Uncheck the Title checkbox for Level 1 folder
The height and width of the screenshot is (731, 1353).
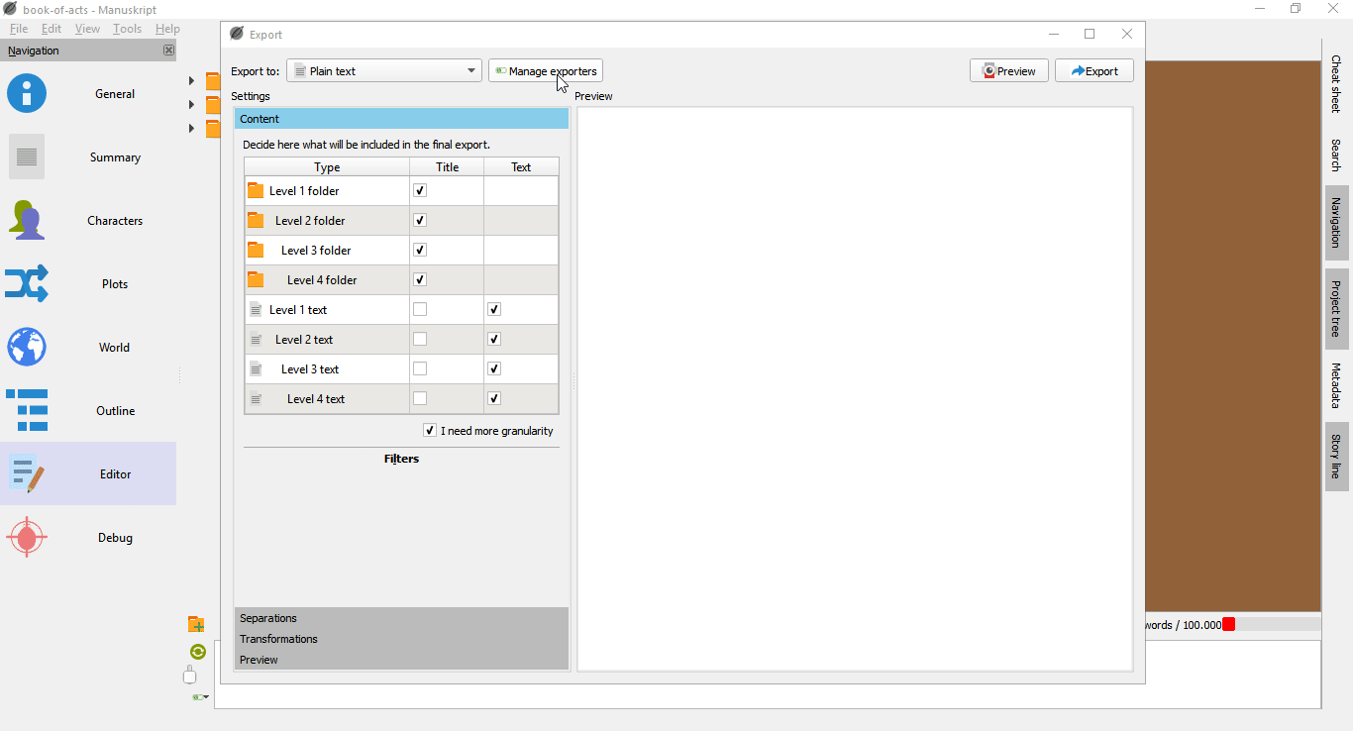(x=419, y=189)
